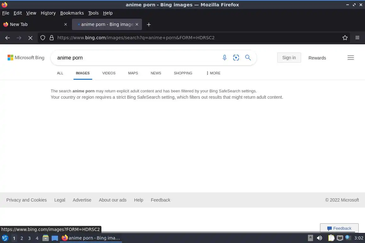This screenshot has width=365, height=243.
Task: Bookmark this page with the star
Action: pyautogui.click(x=345, y=38)
